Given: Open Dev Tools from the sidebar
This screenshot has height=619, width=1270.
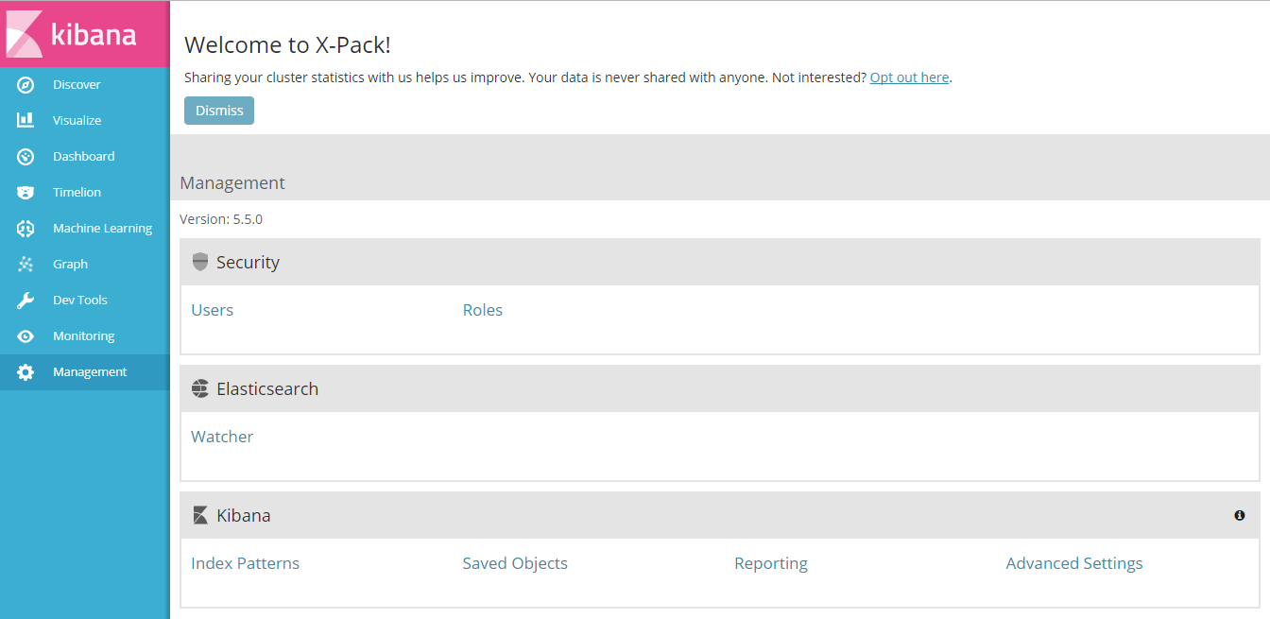Looking at the screenshot, I should [x=85, y=300].
